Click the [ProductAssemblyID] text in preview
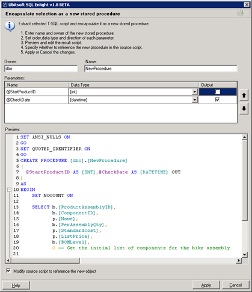 (x=85, y=207)
